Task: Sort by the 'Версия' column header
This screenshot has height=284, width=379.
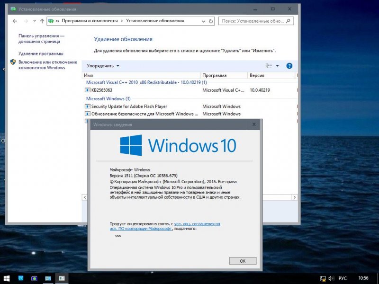Action: point(271,75)
